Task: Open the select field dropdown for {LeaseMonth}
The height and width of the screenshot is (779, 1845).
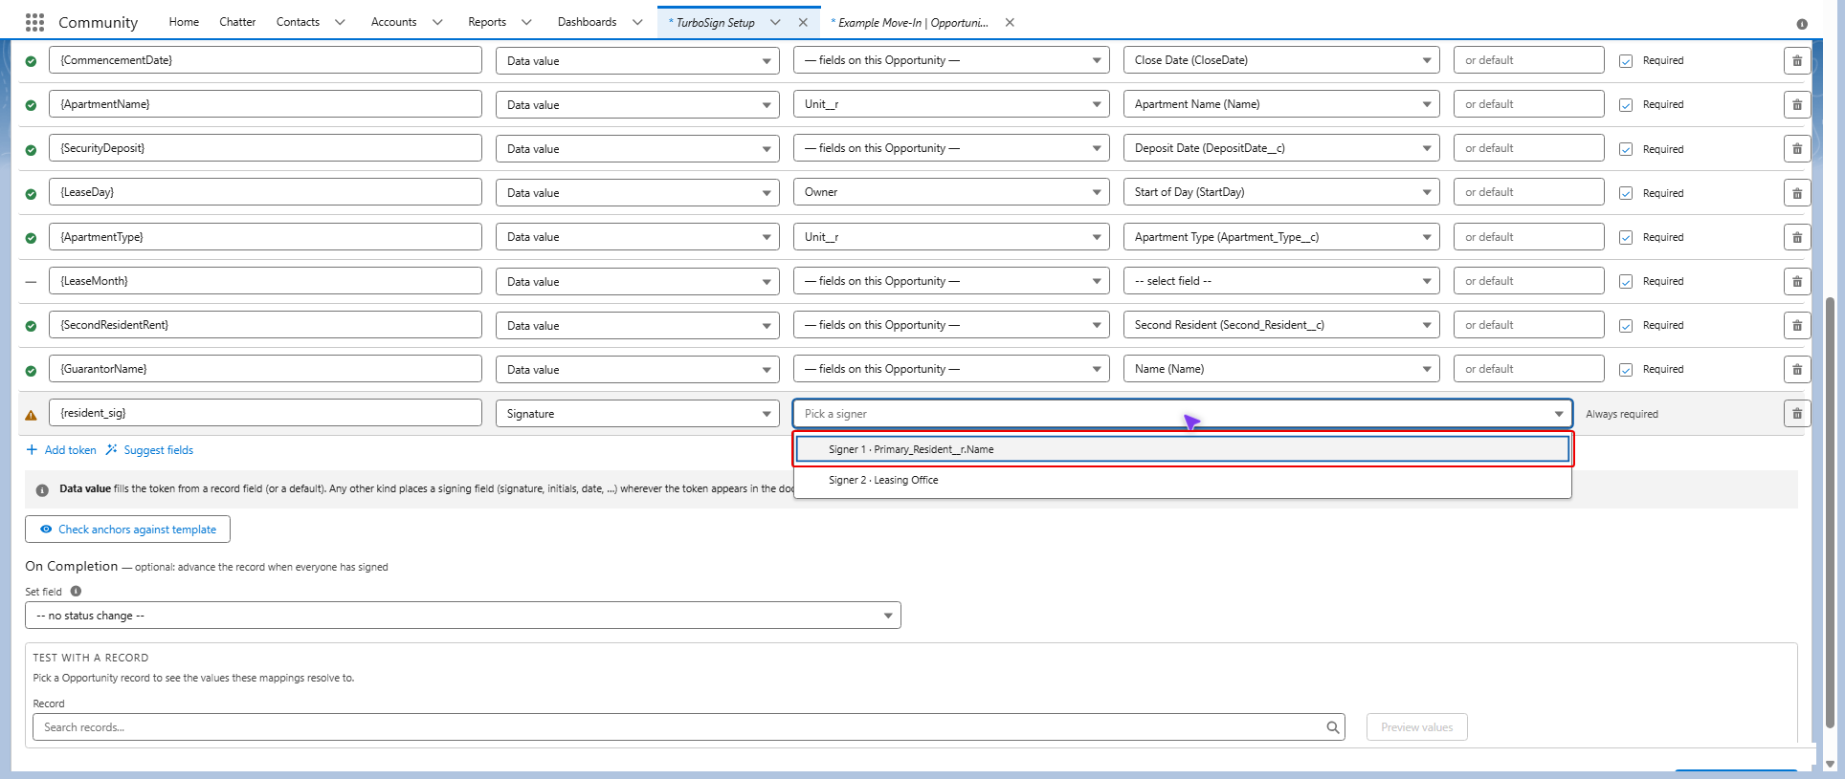Action: point(1281,281)
